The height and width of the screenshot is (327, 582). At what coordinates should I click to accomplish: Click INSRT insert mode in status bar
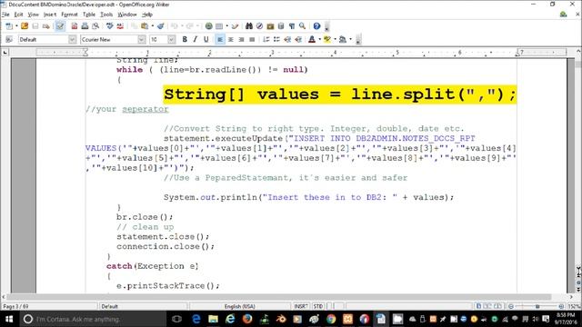pyautogui.click(x=301, y=307)
